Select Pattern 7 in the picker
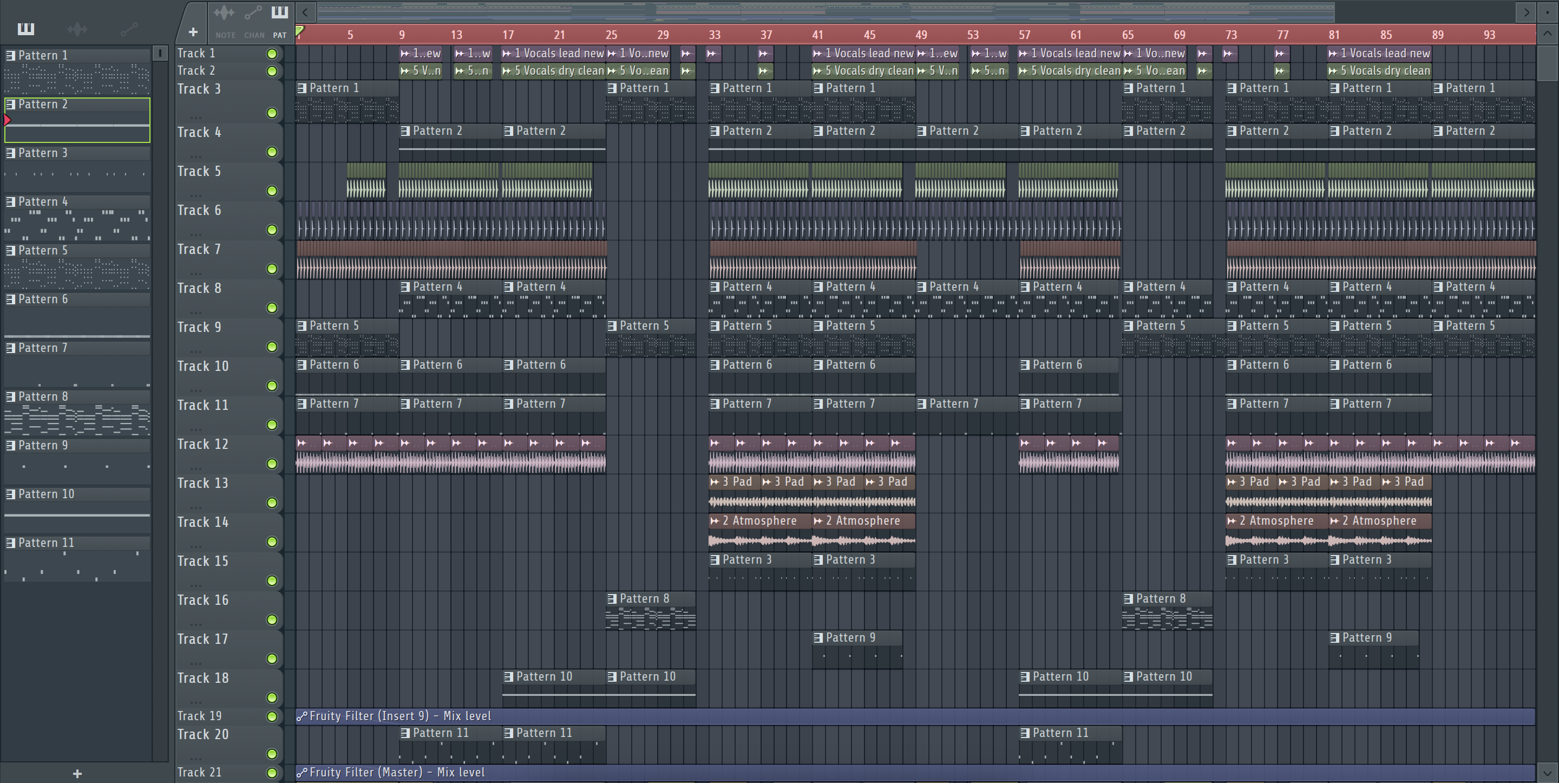Screen dimensions: 1559x783 tap(77, 364)
